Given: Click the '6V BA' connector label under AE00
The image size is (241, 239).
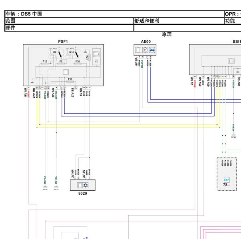Looking at the screenshot, I should click(136, 62).
